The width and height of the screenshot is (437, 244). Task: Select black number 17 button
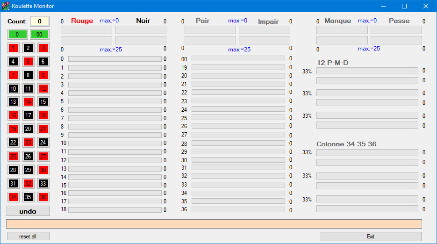(28, 115)
